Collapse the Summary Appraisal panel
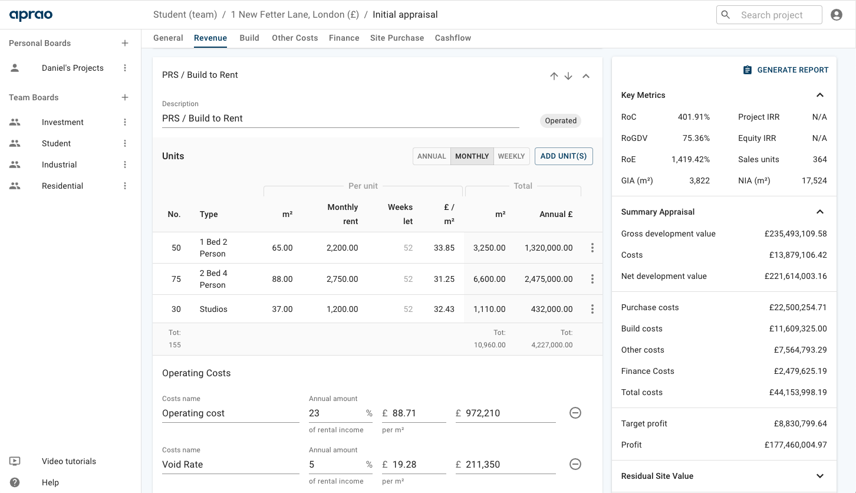The image size is (856, 493). 820,212
